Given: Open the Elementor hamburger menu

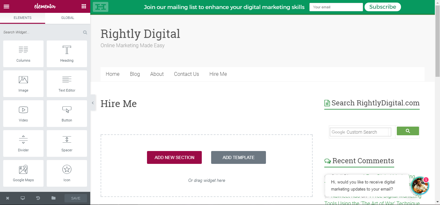Looking at the screenshot, I should click(6, 6).
